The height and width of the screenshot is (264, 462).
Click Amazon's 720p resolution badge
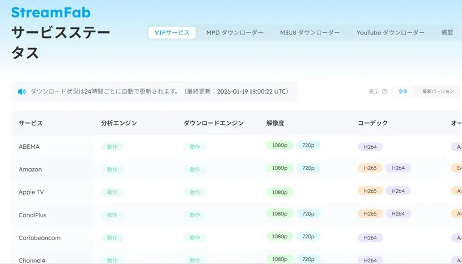[308, 168]
